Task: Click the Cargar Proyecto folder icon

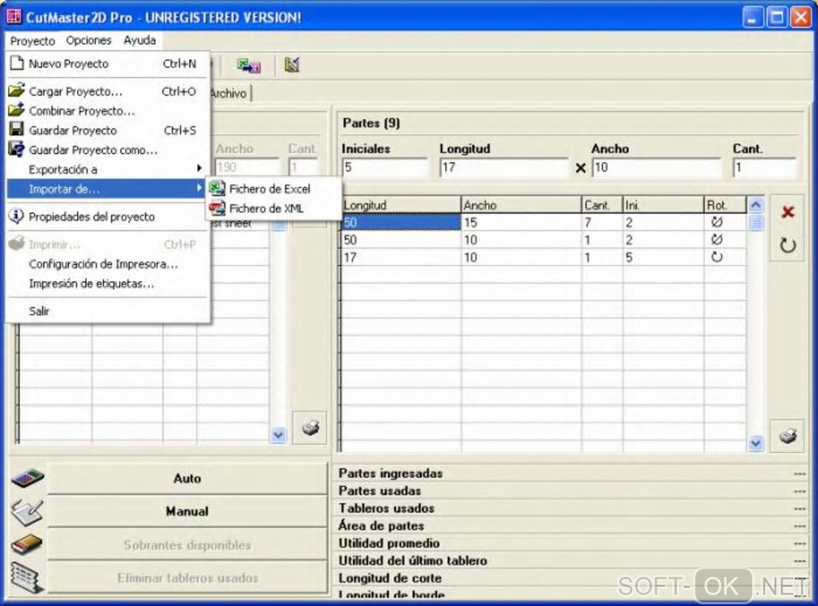Action: 17,91
